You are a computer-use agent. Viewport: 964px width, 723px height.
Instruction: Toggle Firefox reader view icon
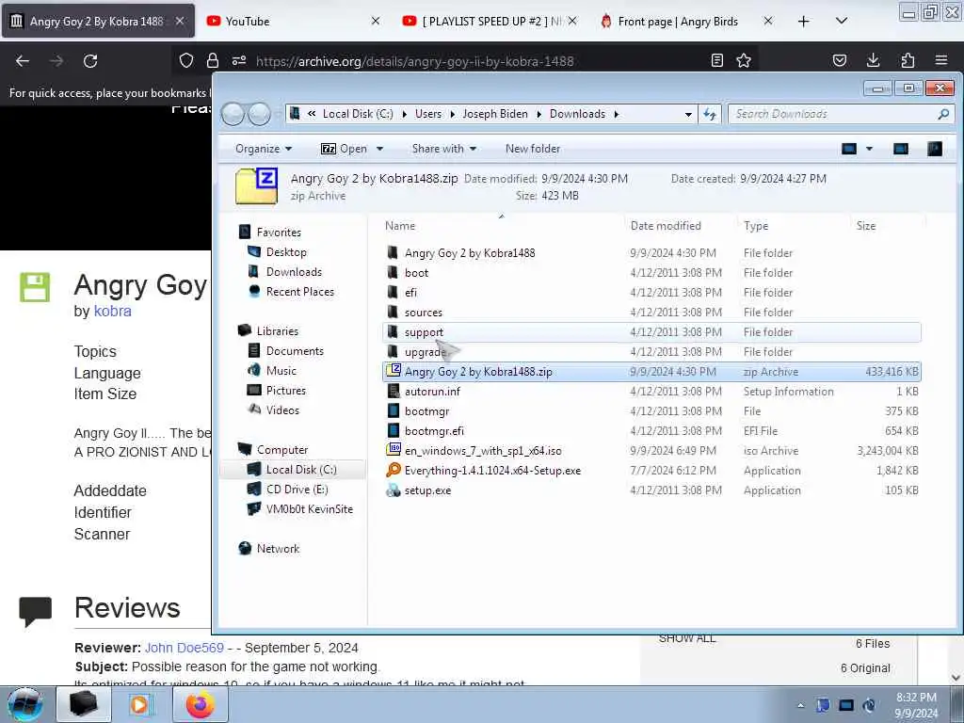(716, 60)
